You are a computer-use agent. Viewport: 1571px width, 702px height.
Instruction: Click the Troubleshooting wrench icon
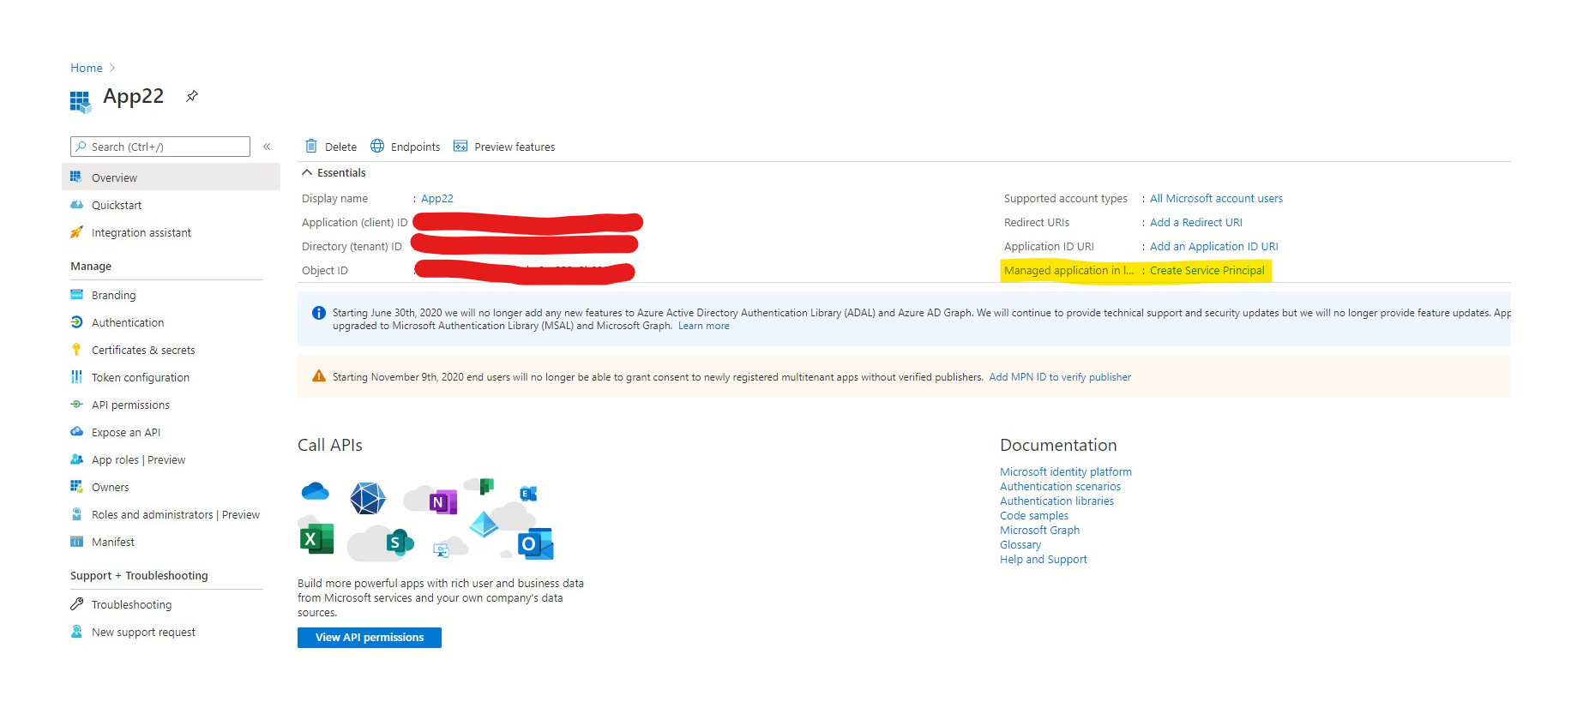point(76,604)
